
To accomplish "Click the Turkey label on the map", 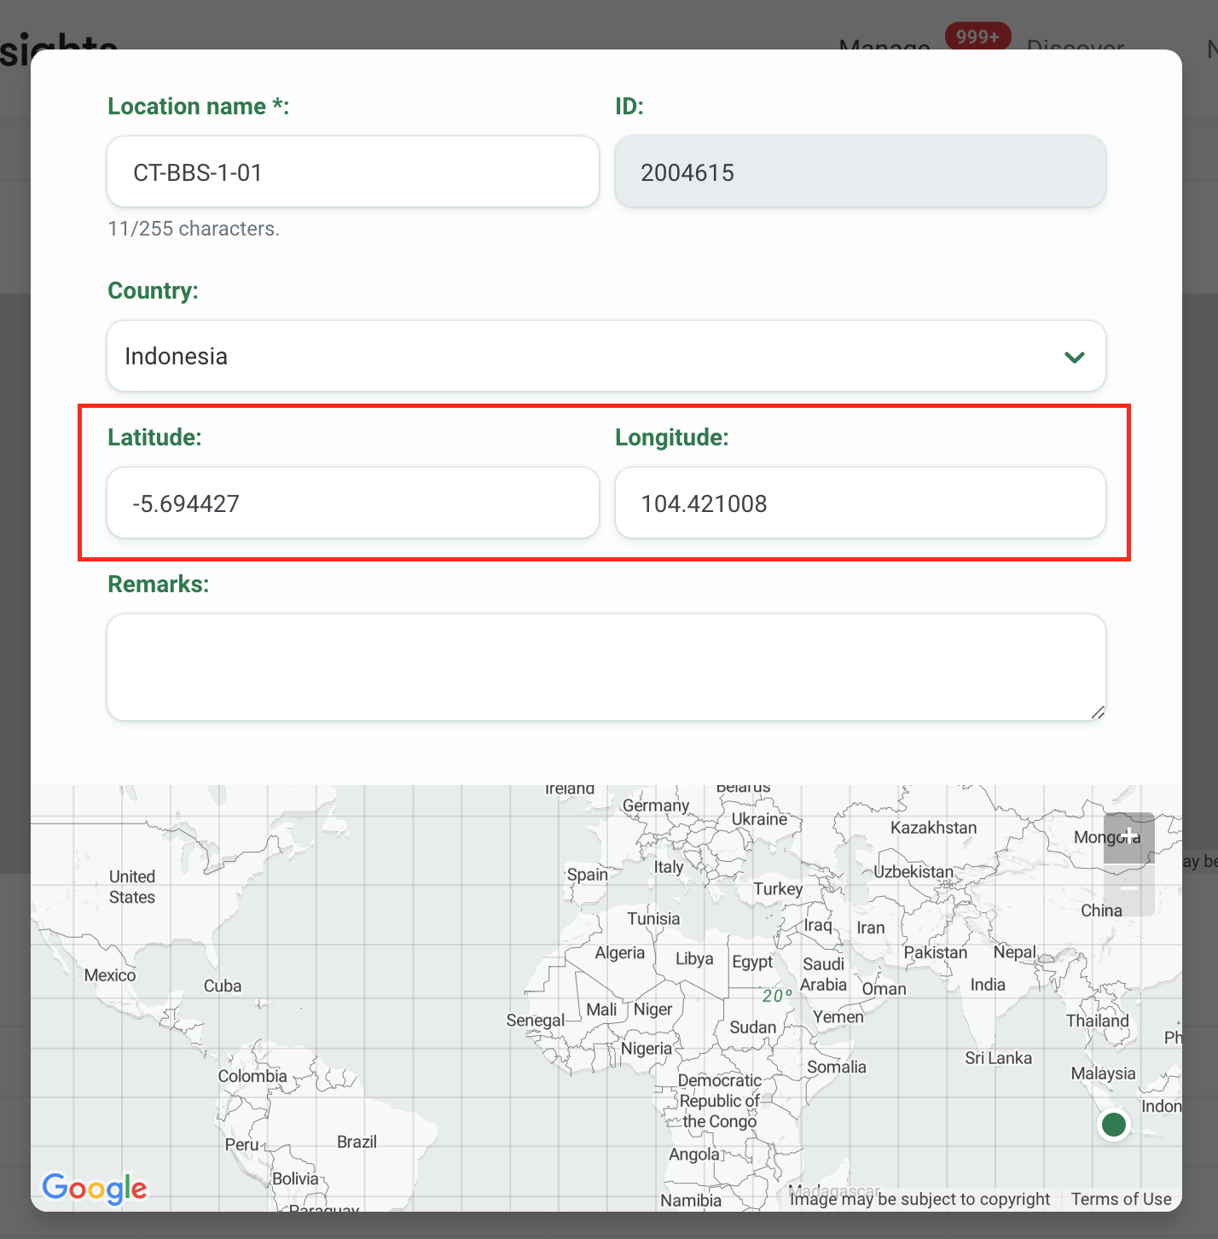I will [x=778, y=889].
